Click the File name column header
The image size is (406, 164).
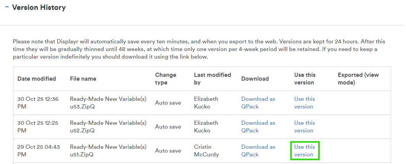pyautogui.click(x=83, y=79)
